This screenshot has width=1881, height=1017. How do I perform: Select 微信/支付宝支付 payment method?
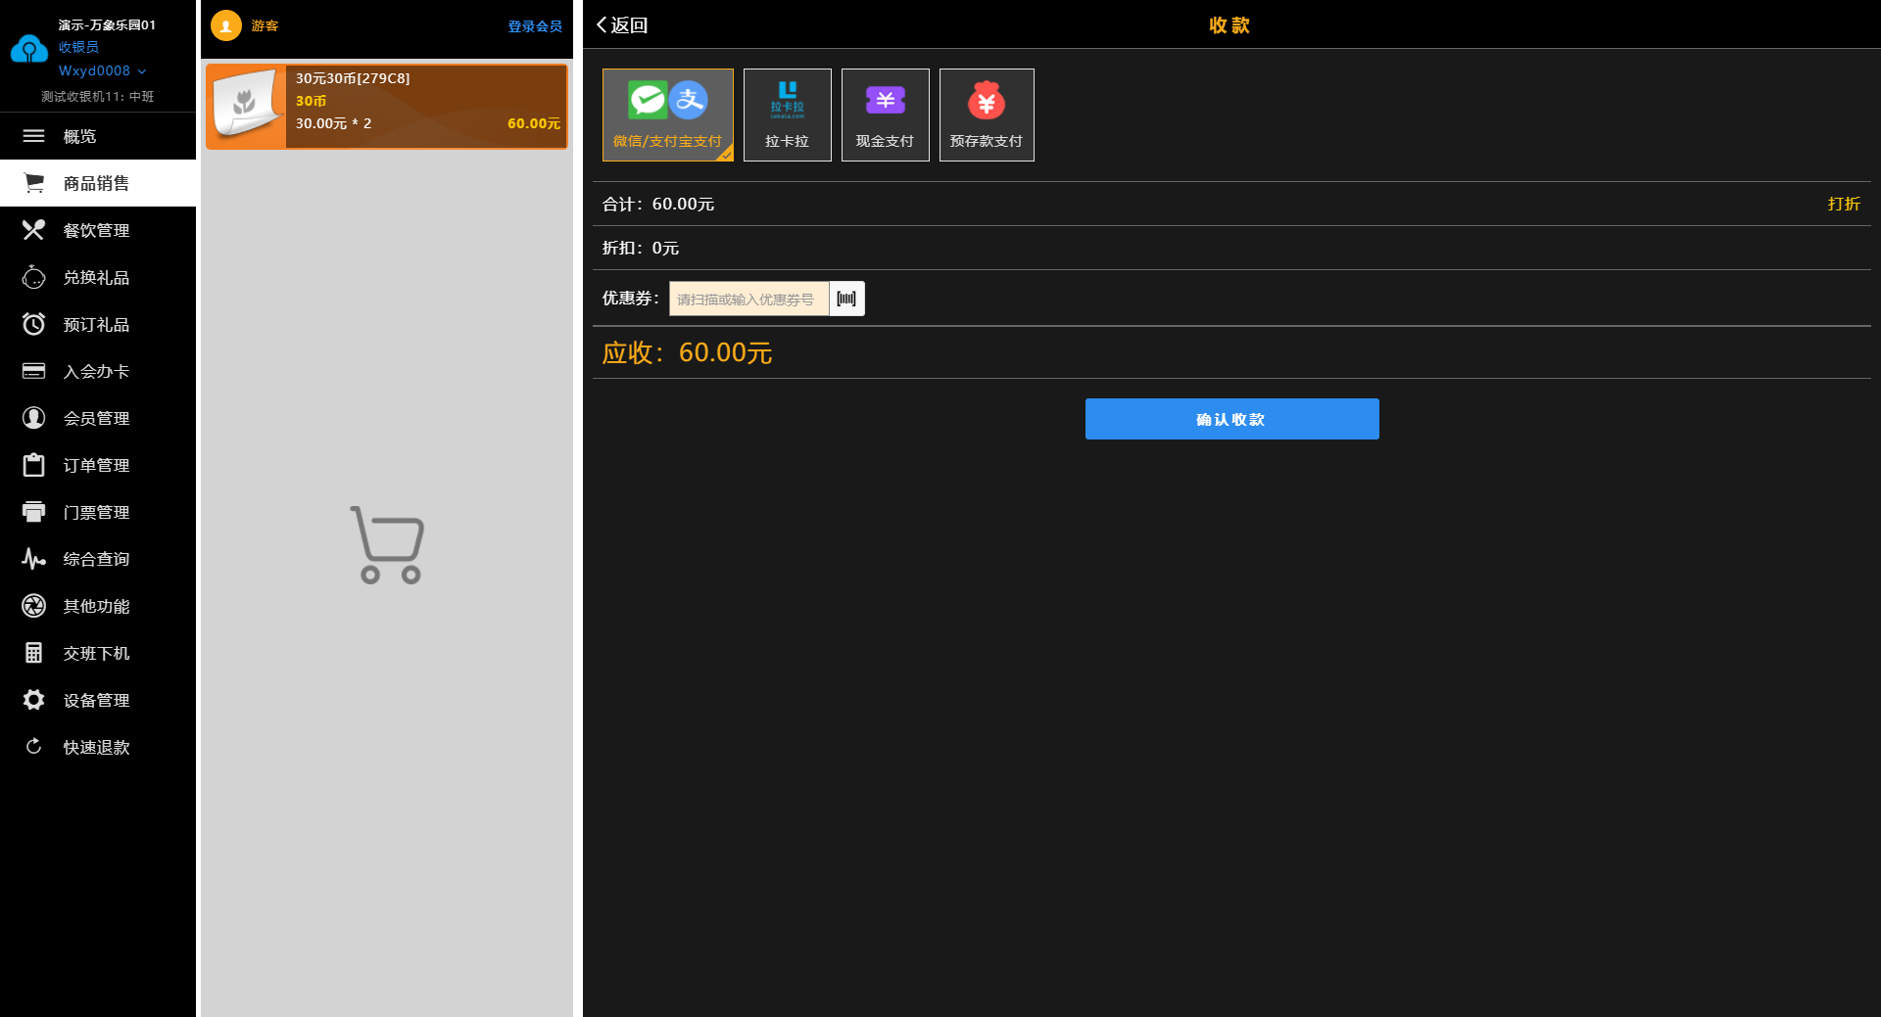[668, 115]
